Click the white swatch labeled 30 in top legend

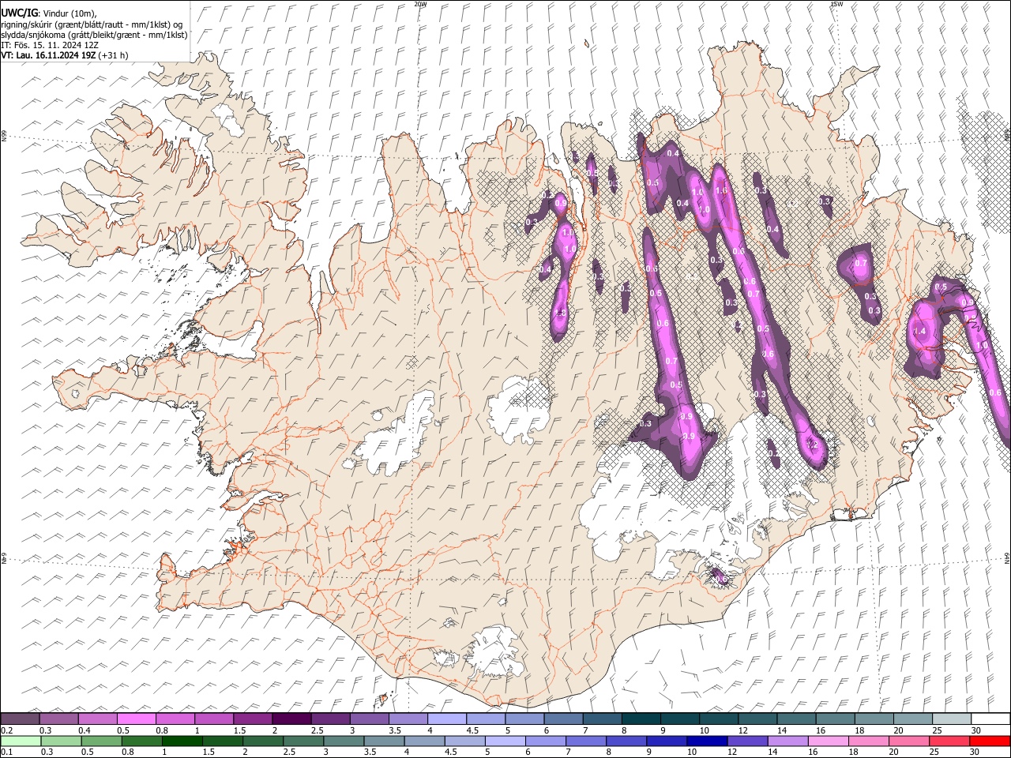[990, 719]
